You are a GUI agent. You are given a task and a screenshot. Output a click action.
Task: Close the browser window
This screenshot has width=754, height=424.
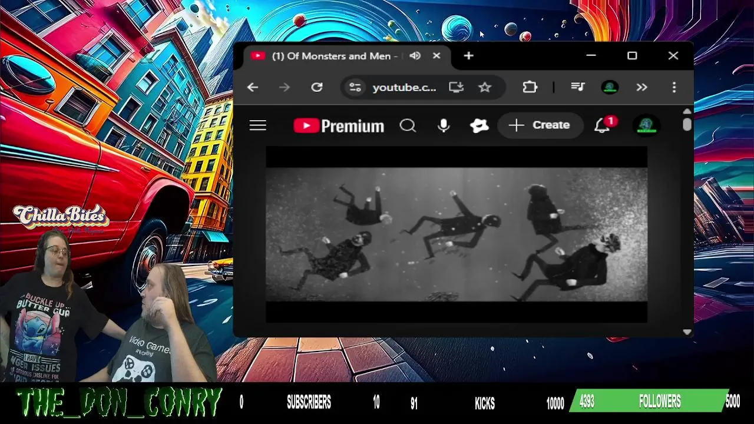pyautogui.click(x=673, y=56)
